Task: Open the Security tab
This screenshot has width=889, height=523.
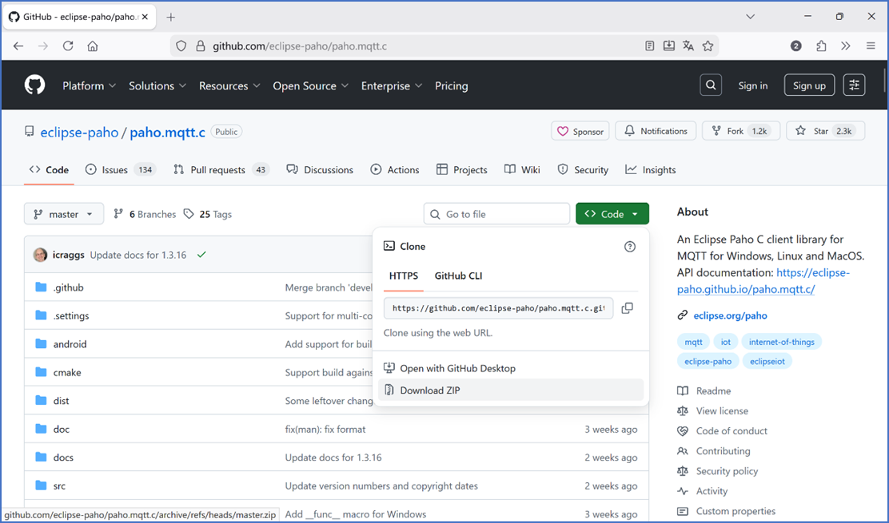Action: click(583, 170)
